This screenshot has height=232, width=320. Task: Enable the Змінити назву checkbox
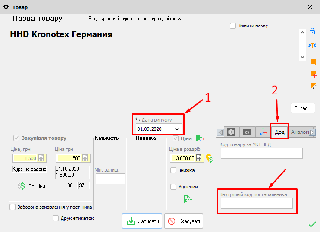tap(233, 25)
